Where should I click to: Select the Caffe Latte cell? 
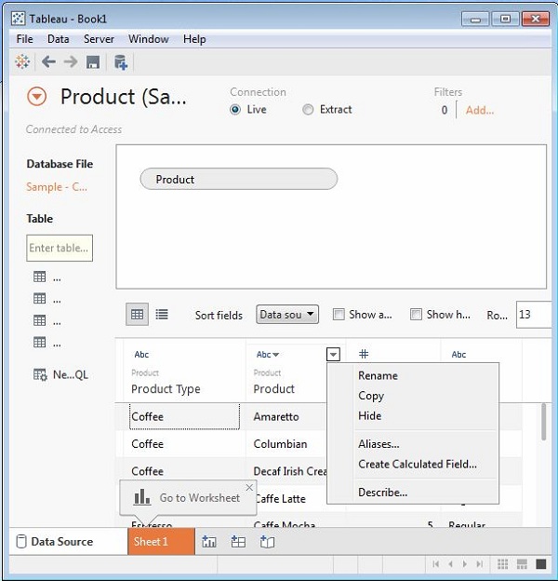[281, 499]
